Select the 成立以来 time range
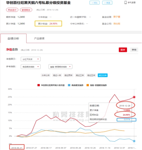 click(103, 75)
